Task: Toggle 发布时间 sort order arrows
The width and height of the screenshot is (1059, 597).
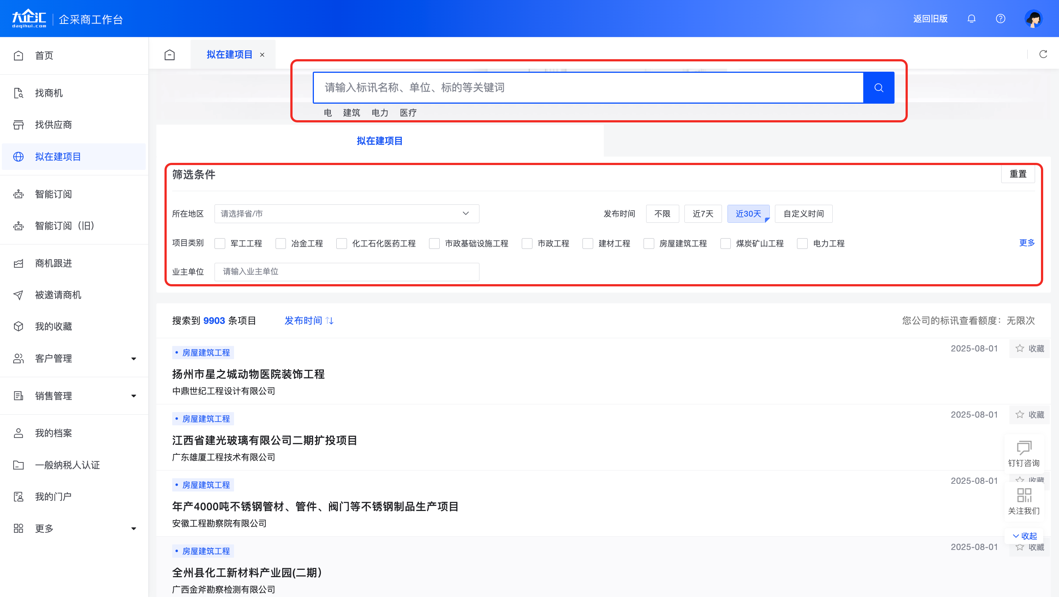Action: [x=330, y=321]
